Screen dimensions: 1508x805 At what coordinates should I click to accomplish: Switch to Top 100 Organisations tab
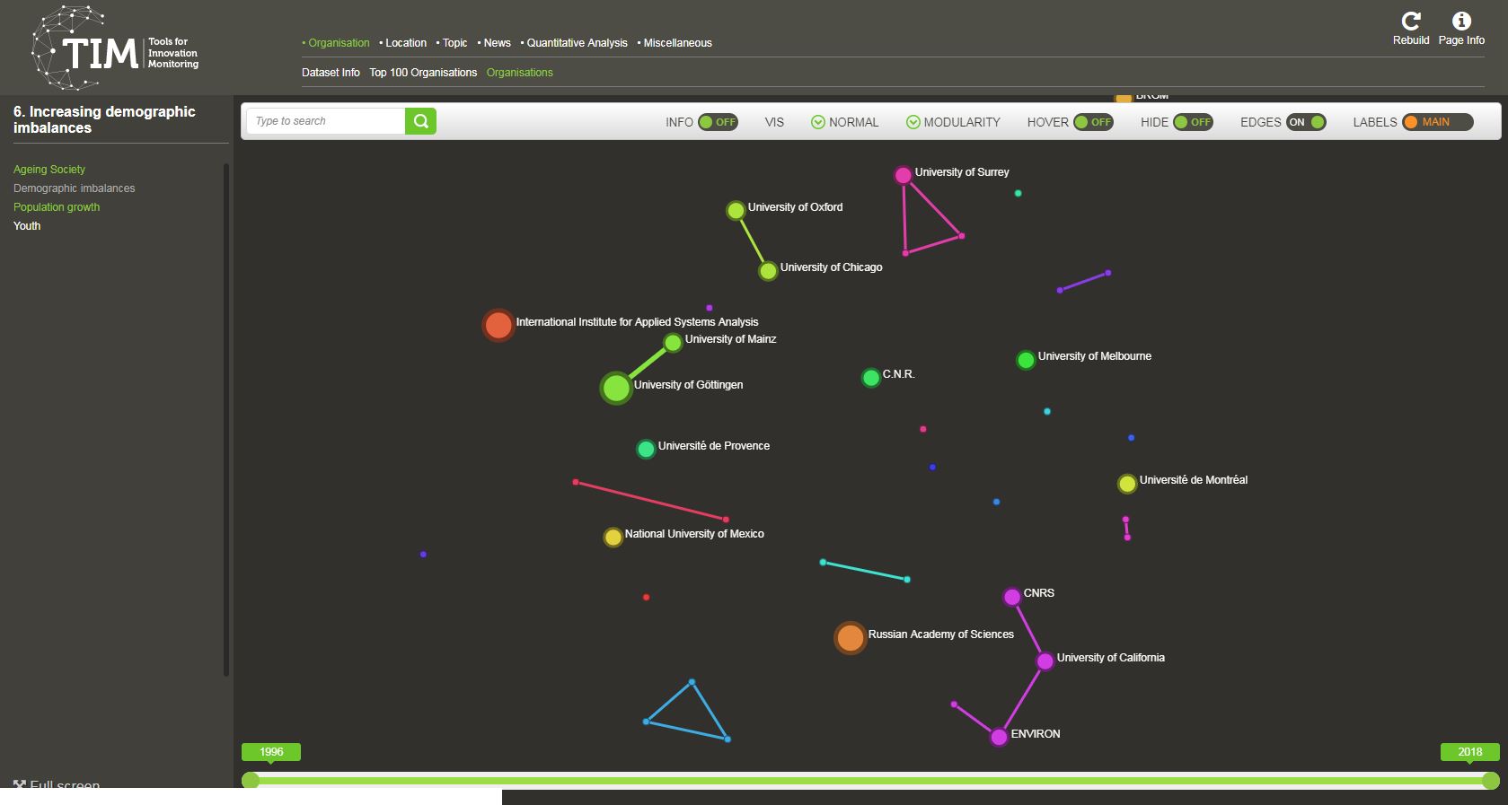(423, 73)
